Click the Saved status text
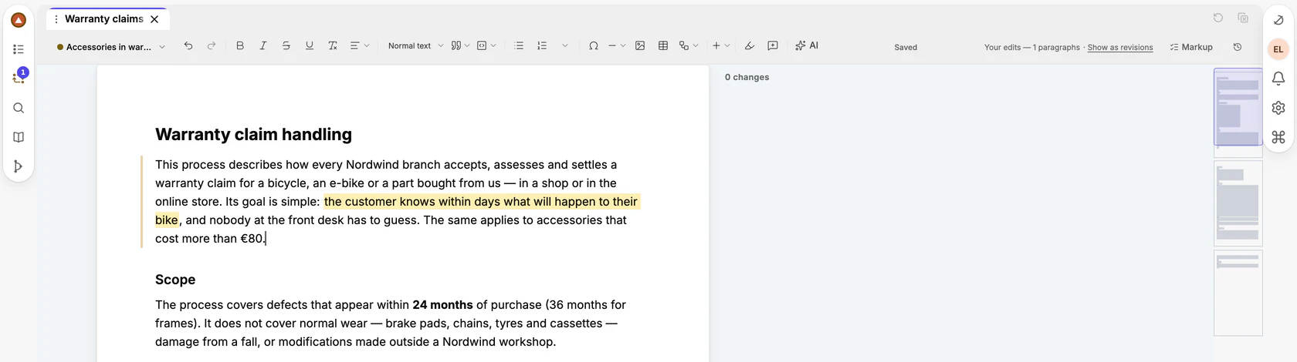 [x=906, y=48]
